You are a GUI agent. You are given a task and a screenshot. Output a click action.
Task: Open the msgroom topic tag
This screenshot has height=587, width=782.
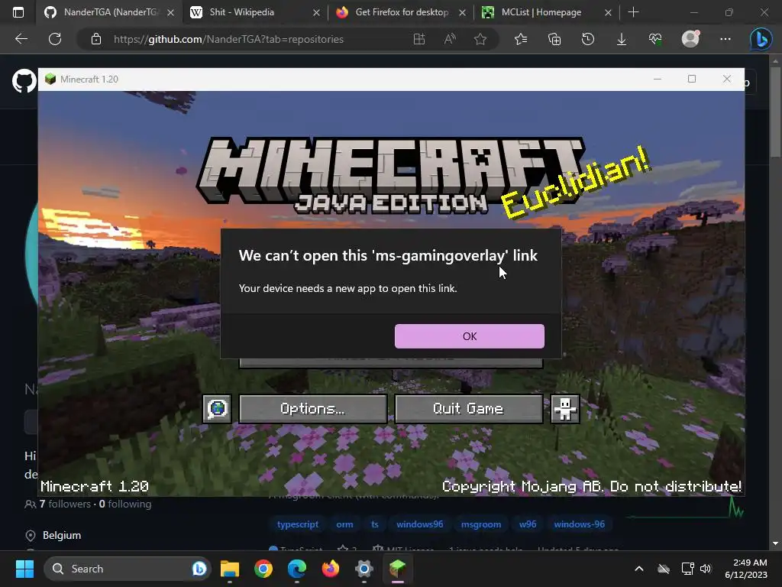tap(481, 524)
